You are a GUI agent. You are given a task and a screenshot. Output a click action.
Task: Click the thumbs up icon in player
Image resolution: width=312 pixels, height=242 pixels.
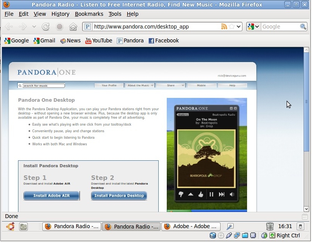point(201,194)
